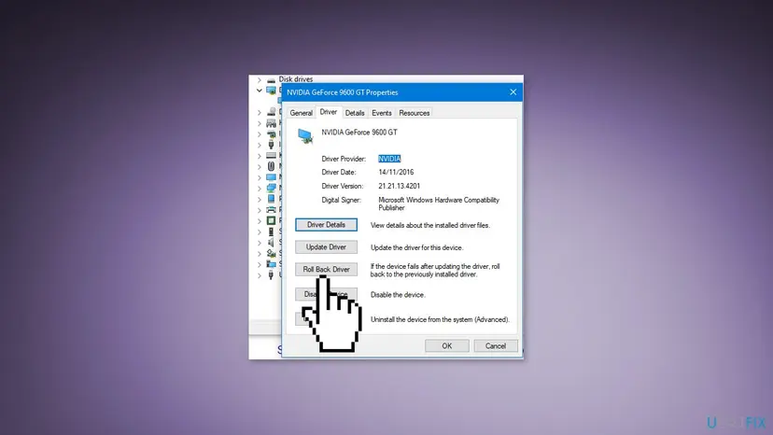Click the 'Disable the device.' description
Image resolution: width=773 pixels, height=435 pixels.
point(398,295)
